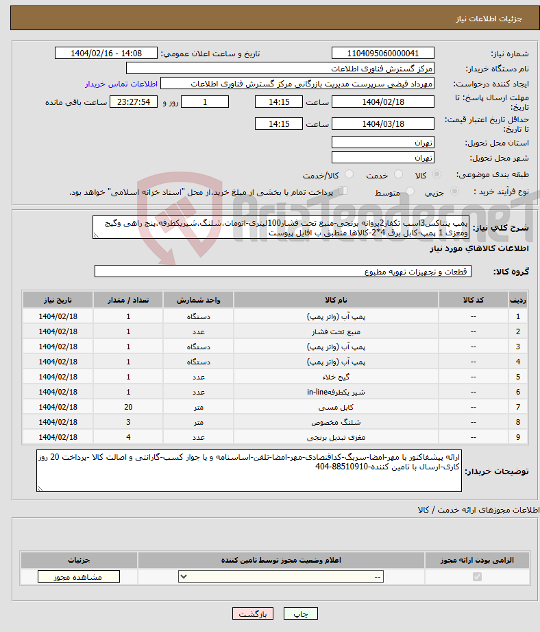The width and height of the screenshot is (540, 632).
Task: Click the کد کالا column header
Action: 474,300
